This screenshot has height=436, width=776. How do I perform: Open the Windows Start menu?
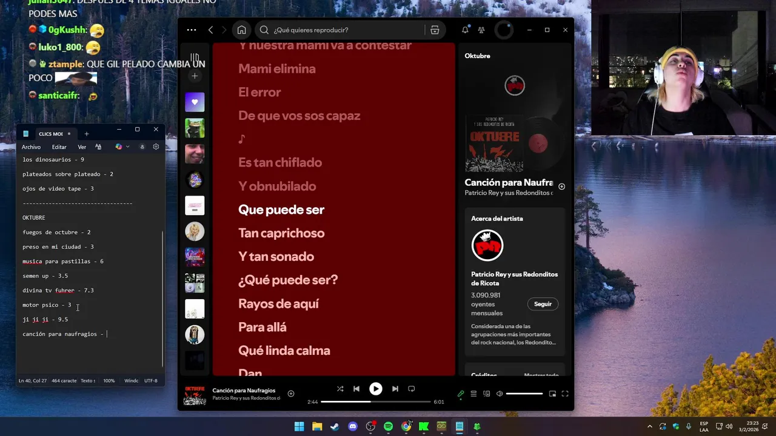(x=299, y=426)
